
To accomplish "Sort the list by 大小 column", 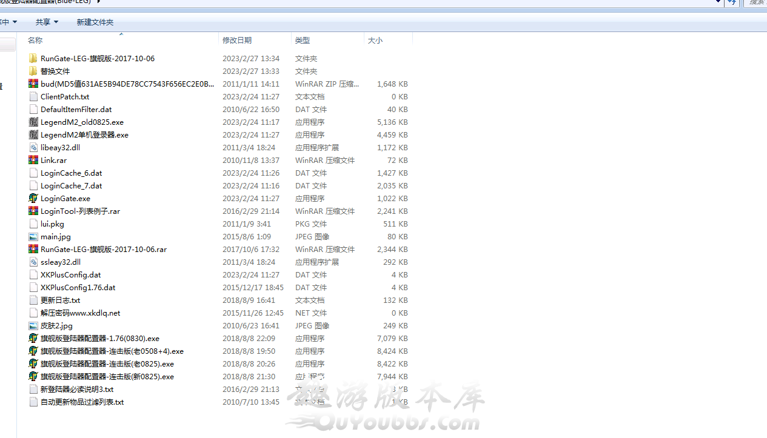I will coord(375,41).
